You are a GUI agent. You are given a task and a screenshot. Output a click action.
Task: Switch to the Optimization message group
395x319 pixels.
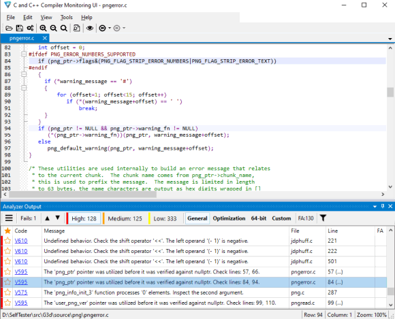tap(229, 218)
